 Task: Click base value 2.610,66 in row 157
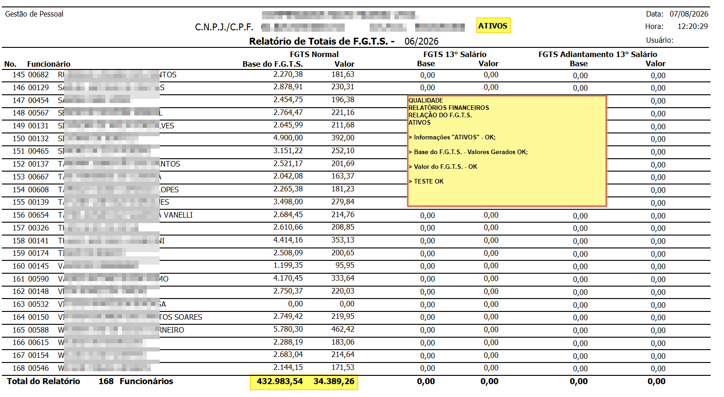(288, 227)
